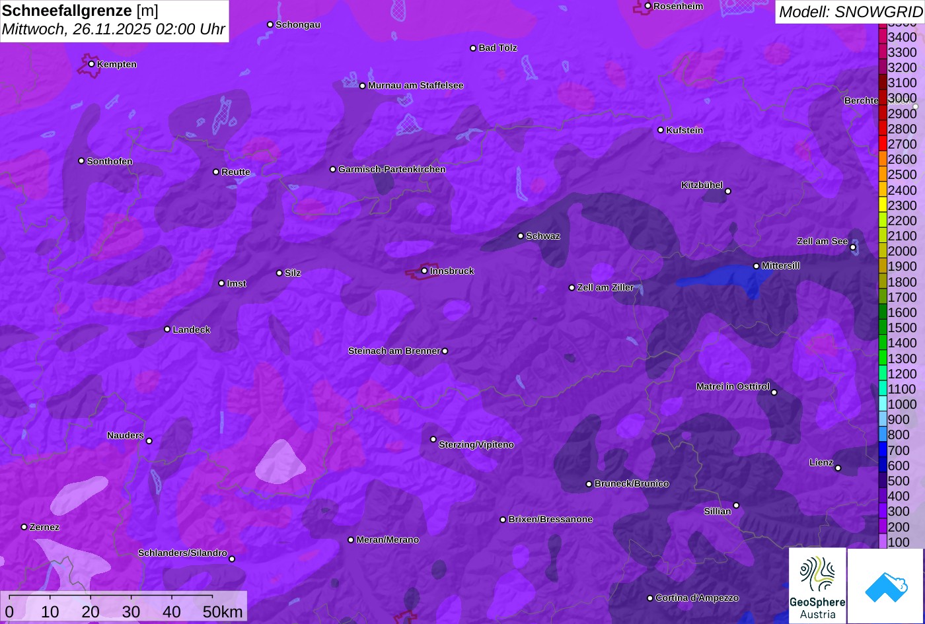The height and width of the screenshot is (624, 925).
Task: Click the "20" tick on scale bar
Action: pyautogui.click(x=91, y=612)
